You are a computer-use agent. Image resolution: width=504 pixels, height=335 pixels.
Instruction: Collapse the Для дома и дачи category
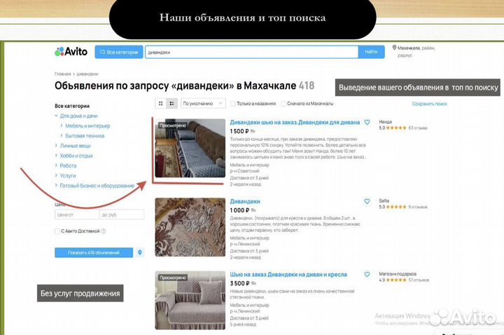56,116
